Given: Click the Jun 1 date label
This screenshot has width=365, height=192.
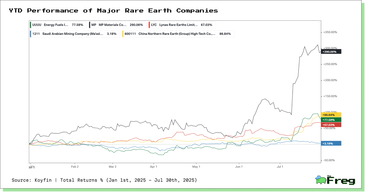Looking at the screenshot, I should (x=239, y=167).
